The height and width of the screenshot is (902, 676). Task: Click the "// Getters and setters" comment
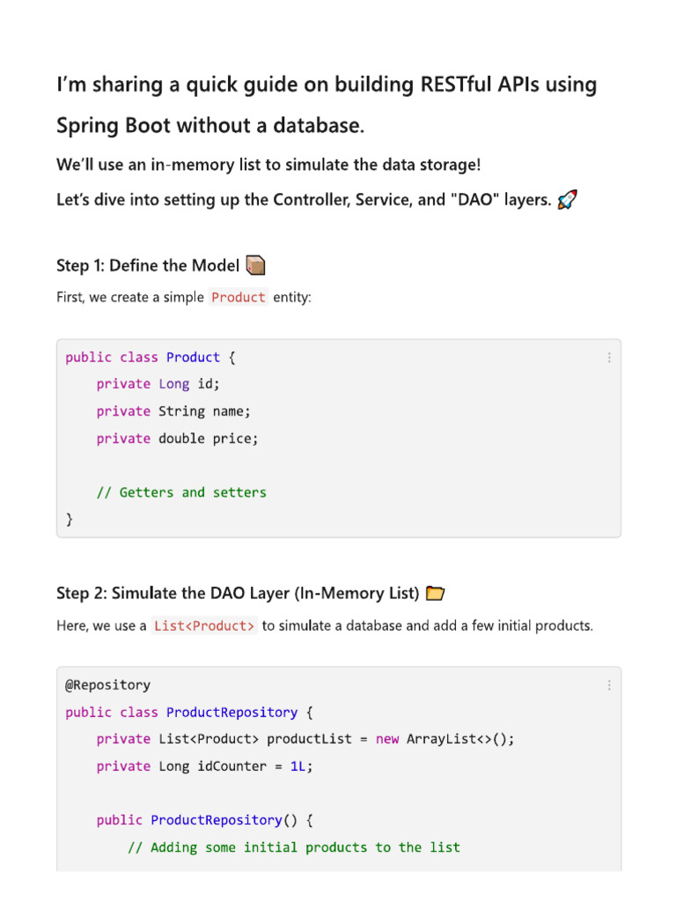181,492
